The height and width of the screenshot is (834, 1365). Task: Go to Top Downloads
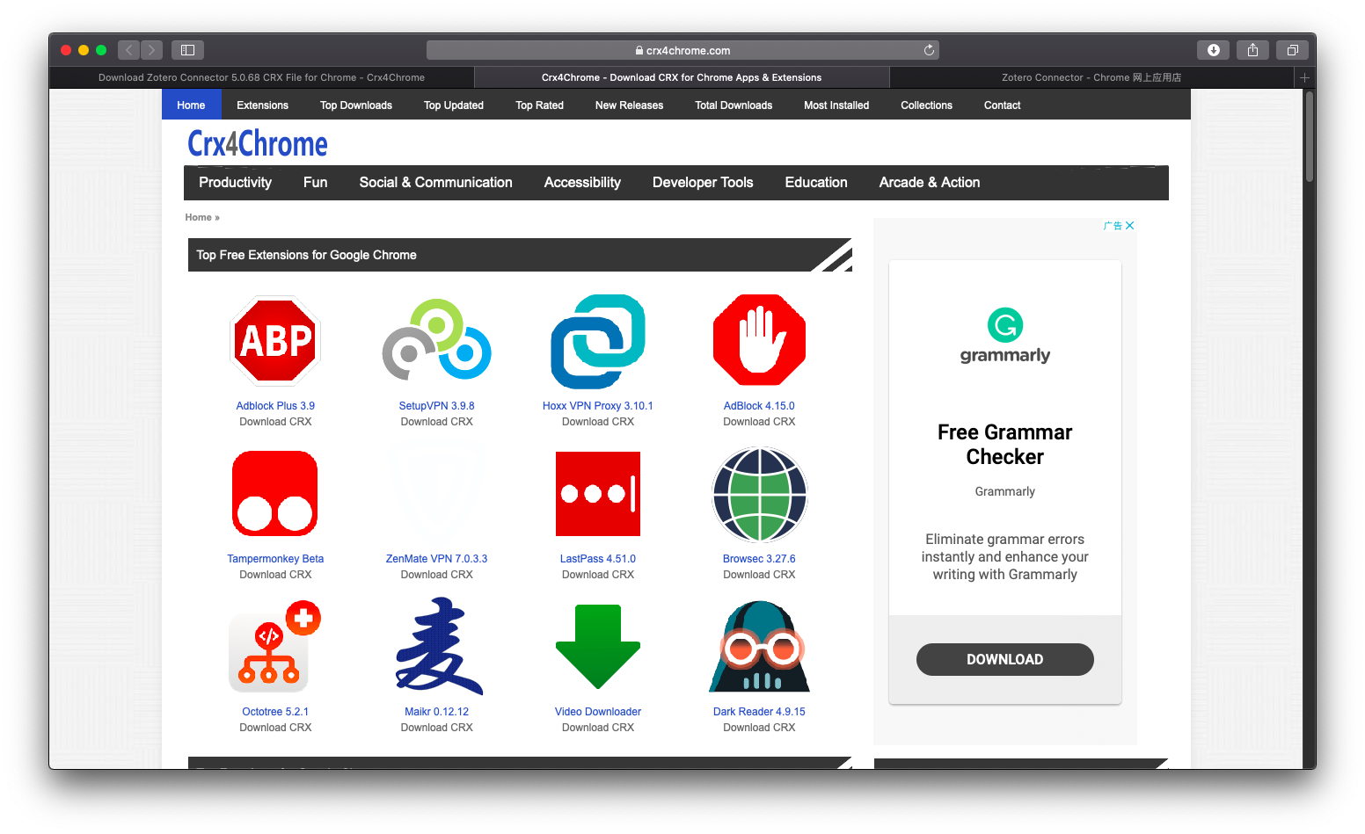click(x=356, y=105)
